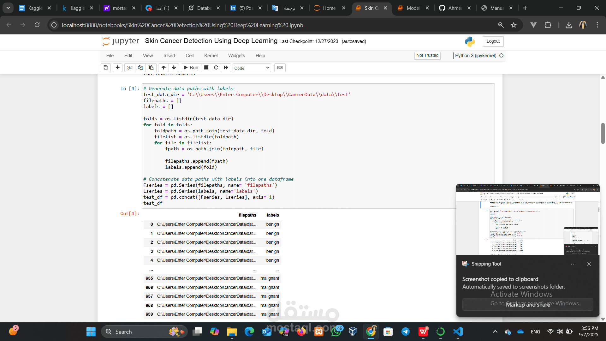
Task: Open Visual Studio Code from taskbar
Action: (x=458, y=332)
